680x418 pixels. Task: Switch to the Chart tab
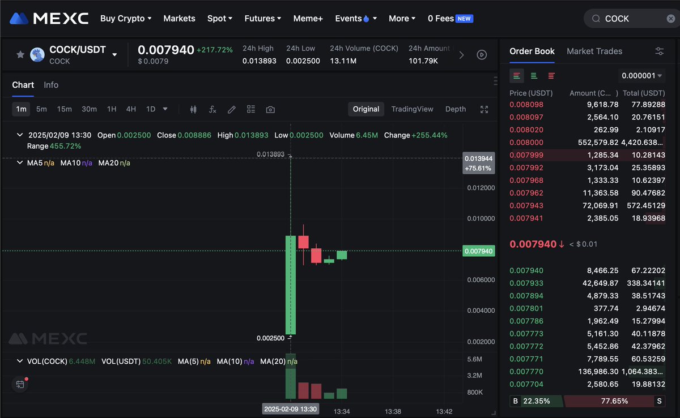23,85
